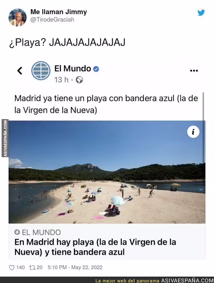
Task: Retweet using the retweet arrows icon
Action: (x=33, y=267)
